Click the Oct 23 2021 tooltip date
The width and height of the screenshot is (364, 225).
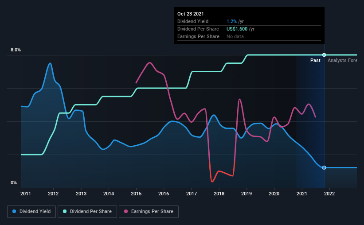(x=190, y=14)
